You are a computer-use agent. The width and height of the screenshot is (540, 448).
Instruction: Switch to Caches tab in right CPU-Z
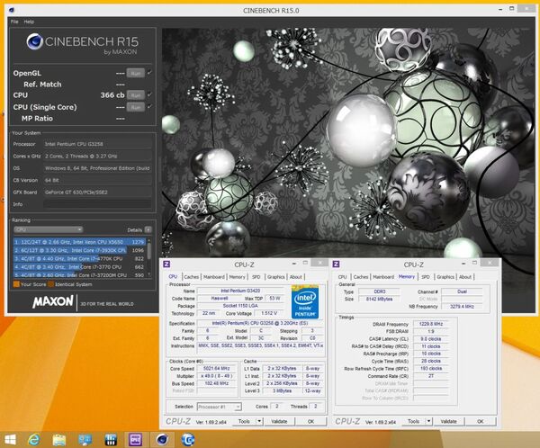361,277
